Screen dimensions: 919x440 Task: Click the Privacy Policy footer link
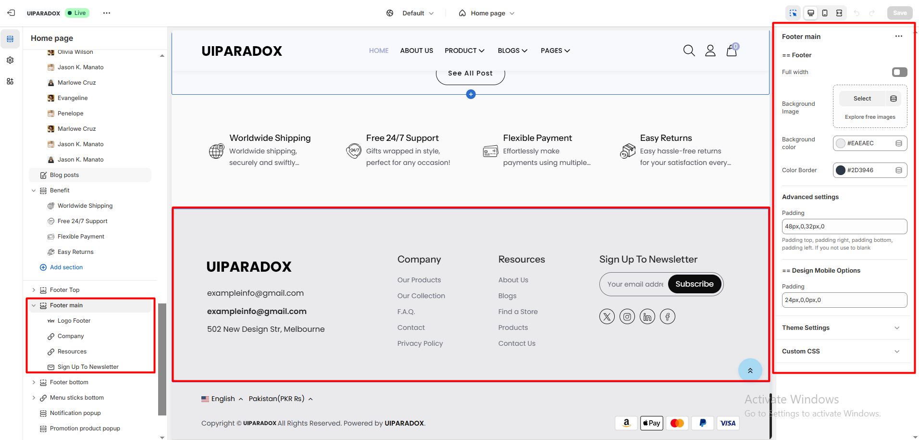point(420,343)
